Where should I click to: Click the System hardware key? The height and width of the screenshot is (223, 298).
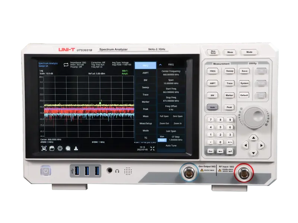244,83
